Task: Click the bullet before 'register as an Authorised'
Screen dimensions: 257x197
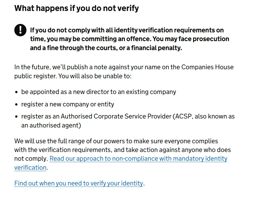Action: 17,117
